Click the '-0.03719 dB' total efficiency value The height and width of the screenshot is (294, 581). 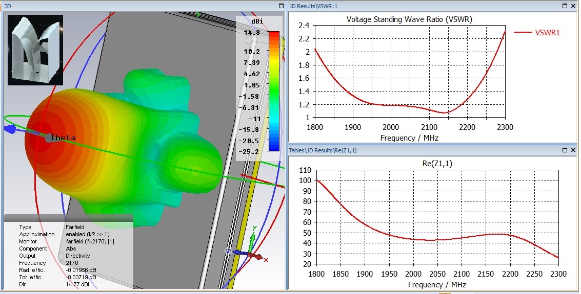pyautogui.click(x=81, y=277)
